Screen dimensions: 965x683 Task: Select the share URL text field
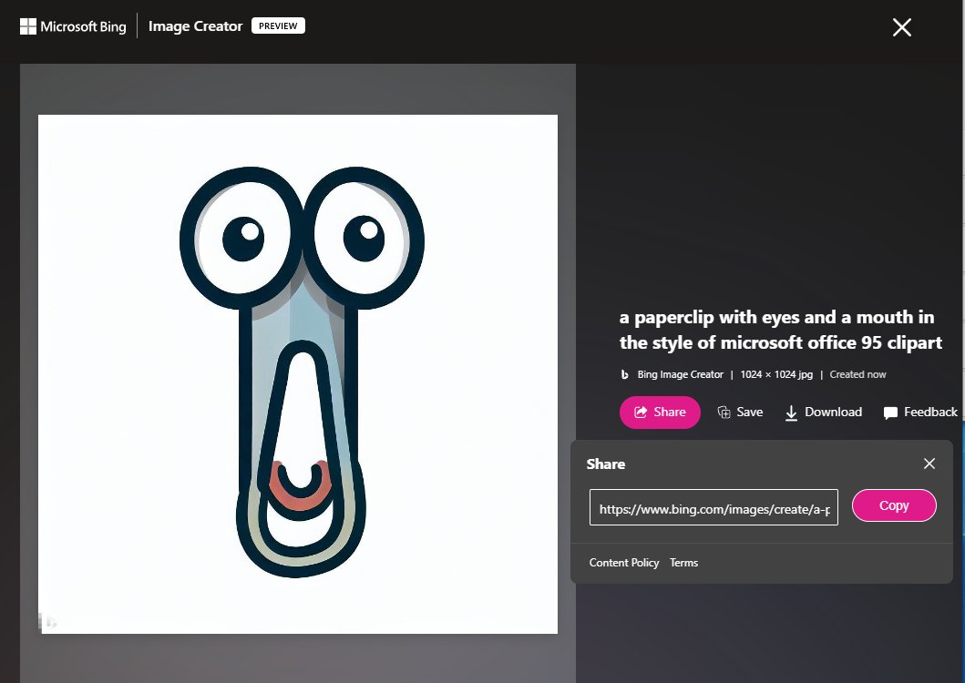click(713, 507)
